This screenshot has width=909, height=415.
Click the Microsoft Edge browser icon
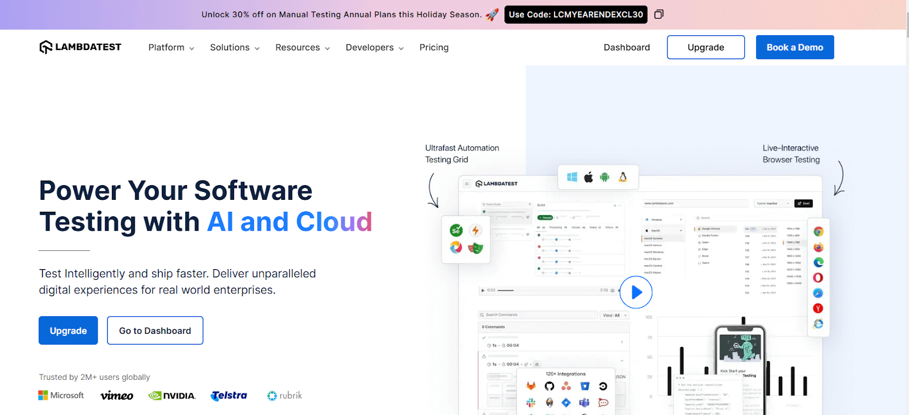[818, 262]
